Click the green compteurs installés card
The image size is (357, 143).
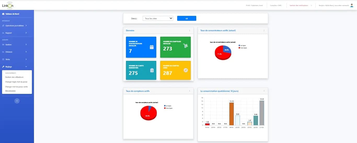175,47
